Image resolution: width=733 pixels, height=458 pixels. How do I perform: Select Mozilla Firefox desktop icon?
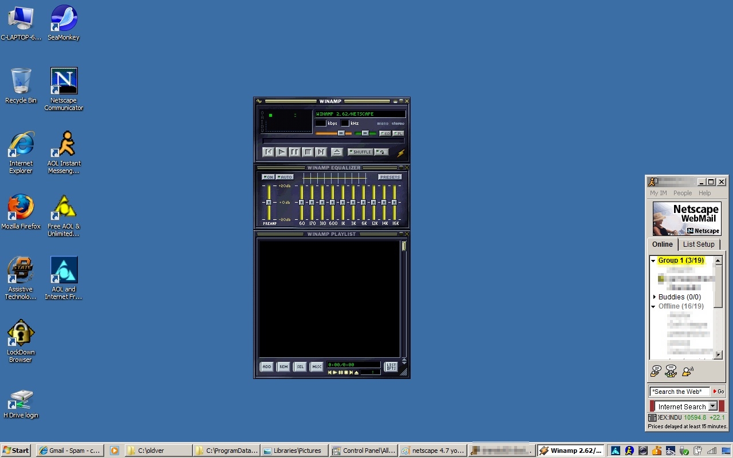tap(21, 212)
